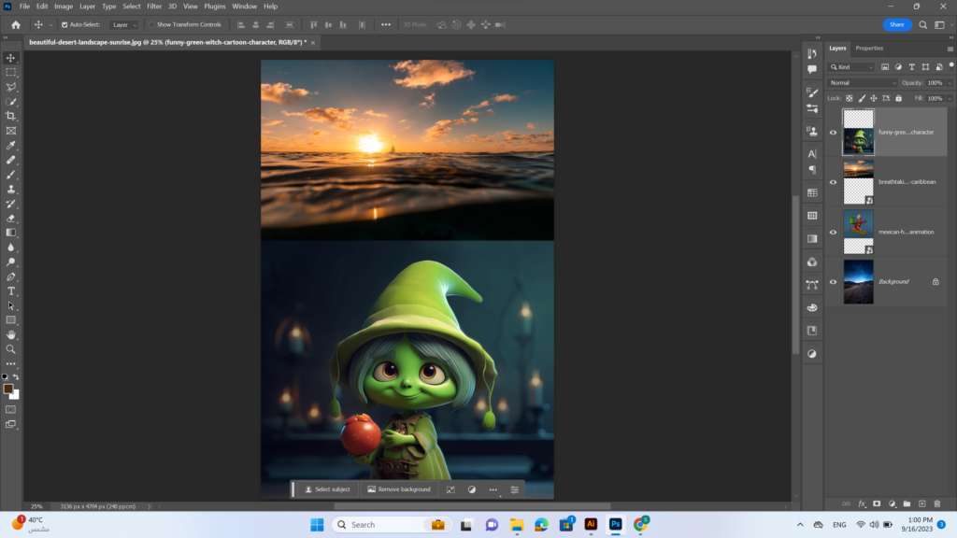Screen dimensions: 957x538
Task: Delete layer using trash icon
Action: 936,503
